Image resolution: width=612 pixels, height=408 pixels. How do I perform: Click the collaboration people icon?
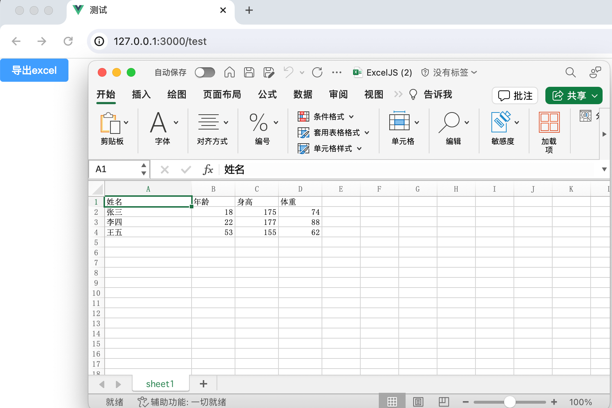pyautogui.click(x=595, y=72)
